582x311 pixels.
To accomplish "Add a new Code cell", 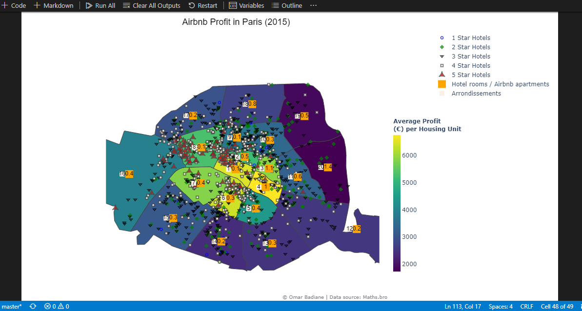I will 14,5.
